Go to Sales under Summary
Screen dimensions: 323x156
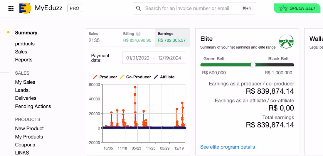[x=21, y=52]
